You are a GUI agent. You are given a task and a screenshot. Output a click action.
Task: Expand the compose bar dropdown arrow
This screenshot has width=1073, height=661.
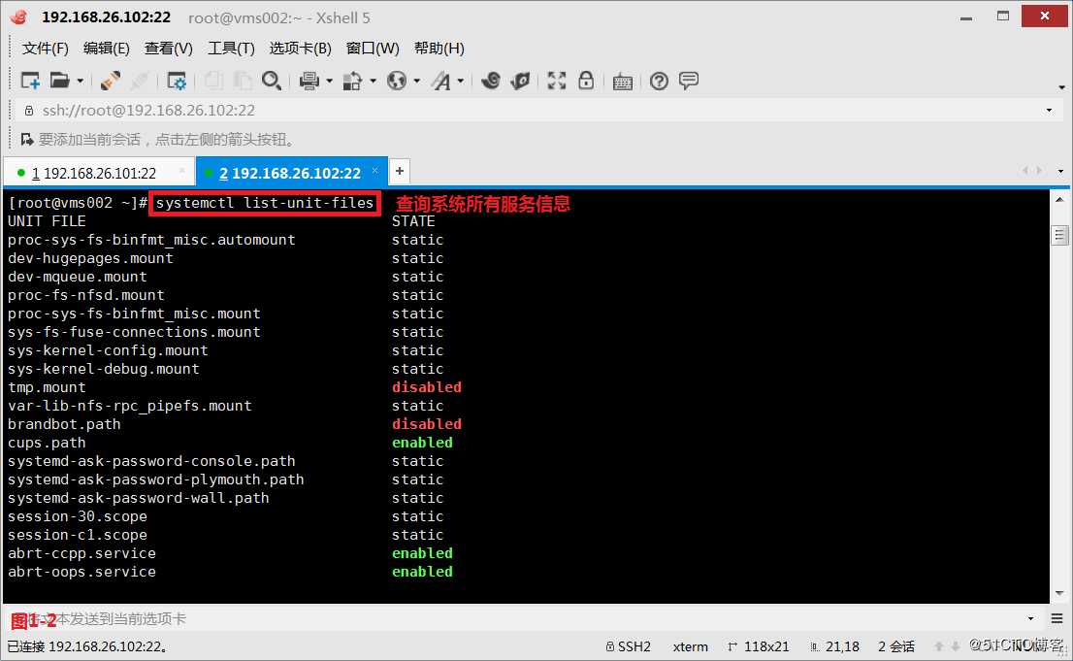pyautogui.click(x=1030, y=618)
